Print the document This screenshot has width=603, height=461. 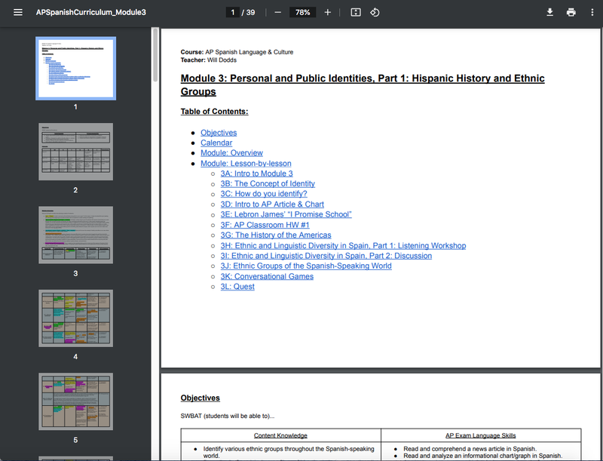pos(571,13)
